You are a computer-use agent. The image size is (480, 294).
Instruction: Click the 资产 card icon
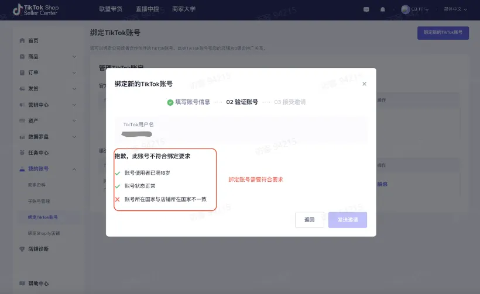click(x=22, y=121)
